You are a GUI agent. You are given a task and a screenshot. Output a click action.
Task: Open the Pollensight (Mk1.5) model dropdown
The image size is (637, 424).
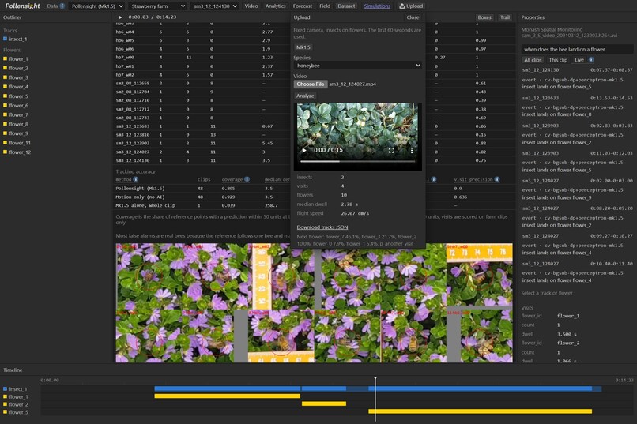click(x=96, y=6)
